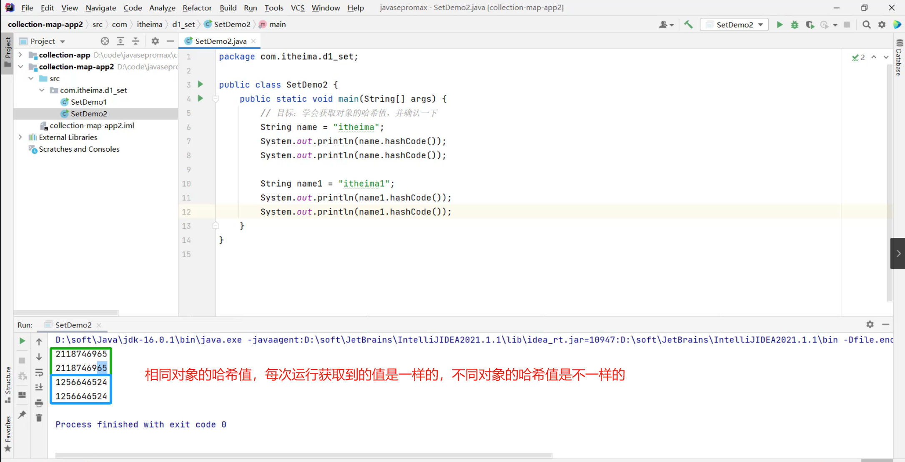Click the gutter run arrow beside main method
The height and width of the screenshot is (462, 905).
(201, 98)
